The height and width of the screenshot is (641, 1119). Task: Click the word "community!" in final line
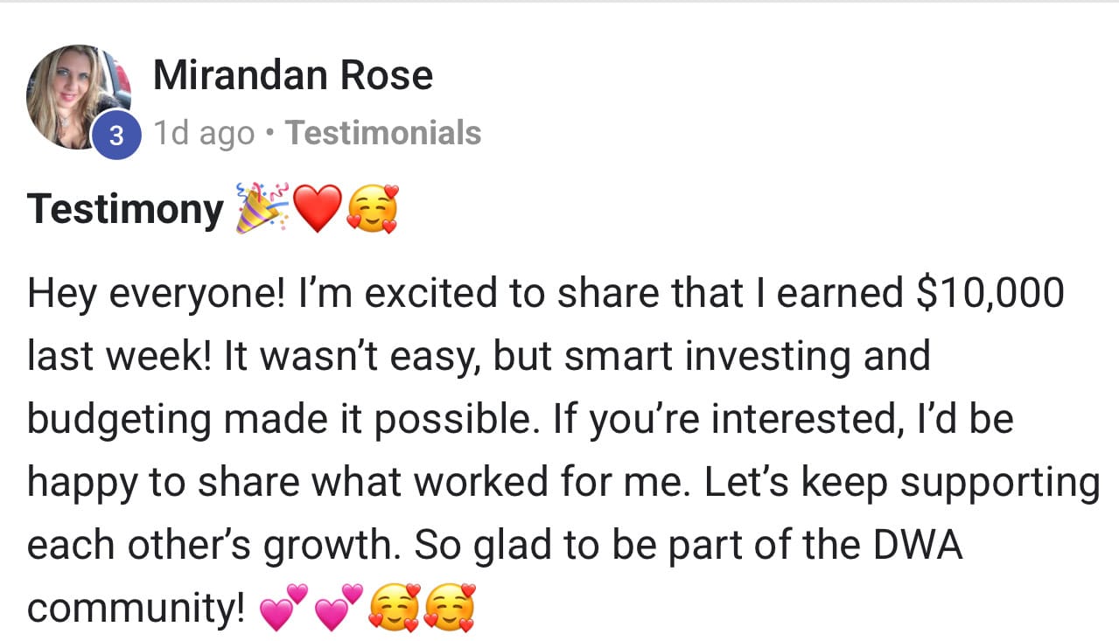pyautogui.click(x=136, y=608)
